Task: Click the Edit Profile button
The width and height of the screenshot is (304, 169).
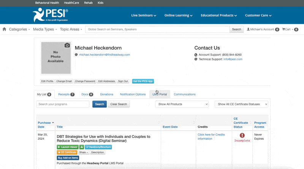Action: coord(47,81)
